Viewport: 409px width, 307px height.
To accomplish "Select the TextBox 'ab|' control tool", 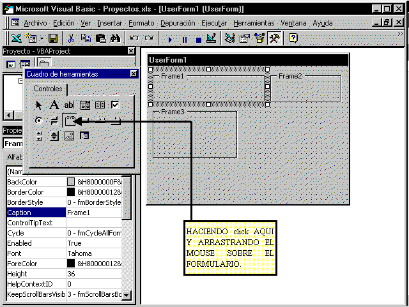I will coord(69,105).
